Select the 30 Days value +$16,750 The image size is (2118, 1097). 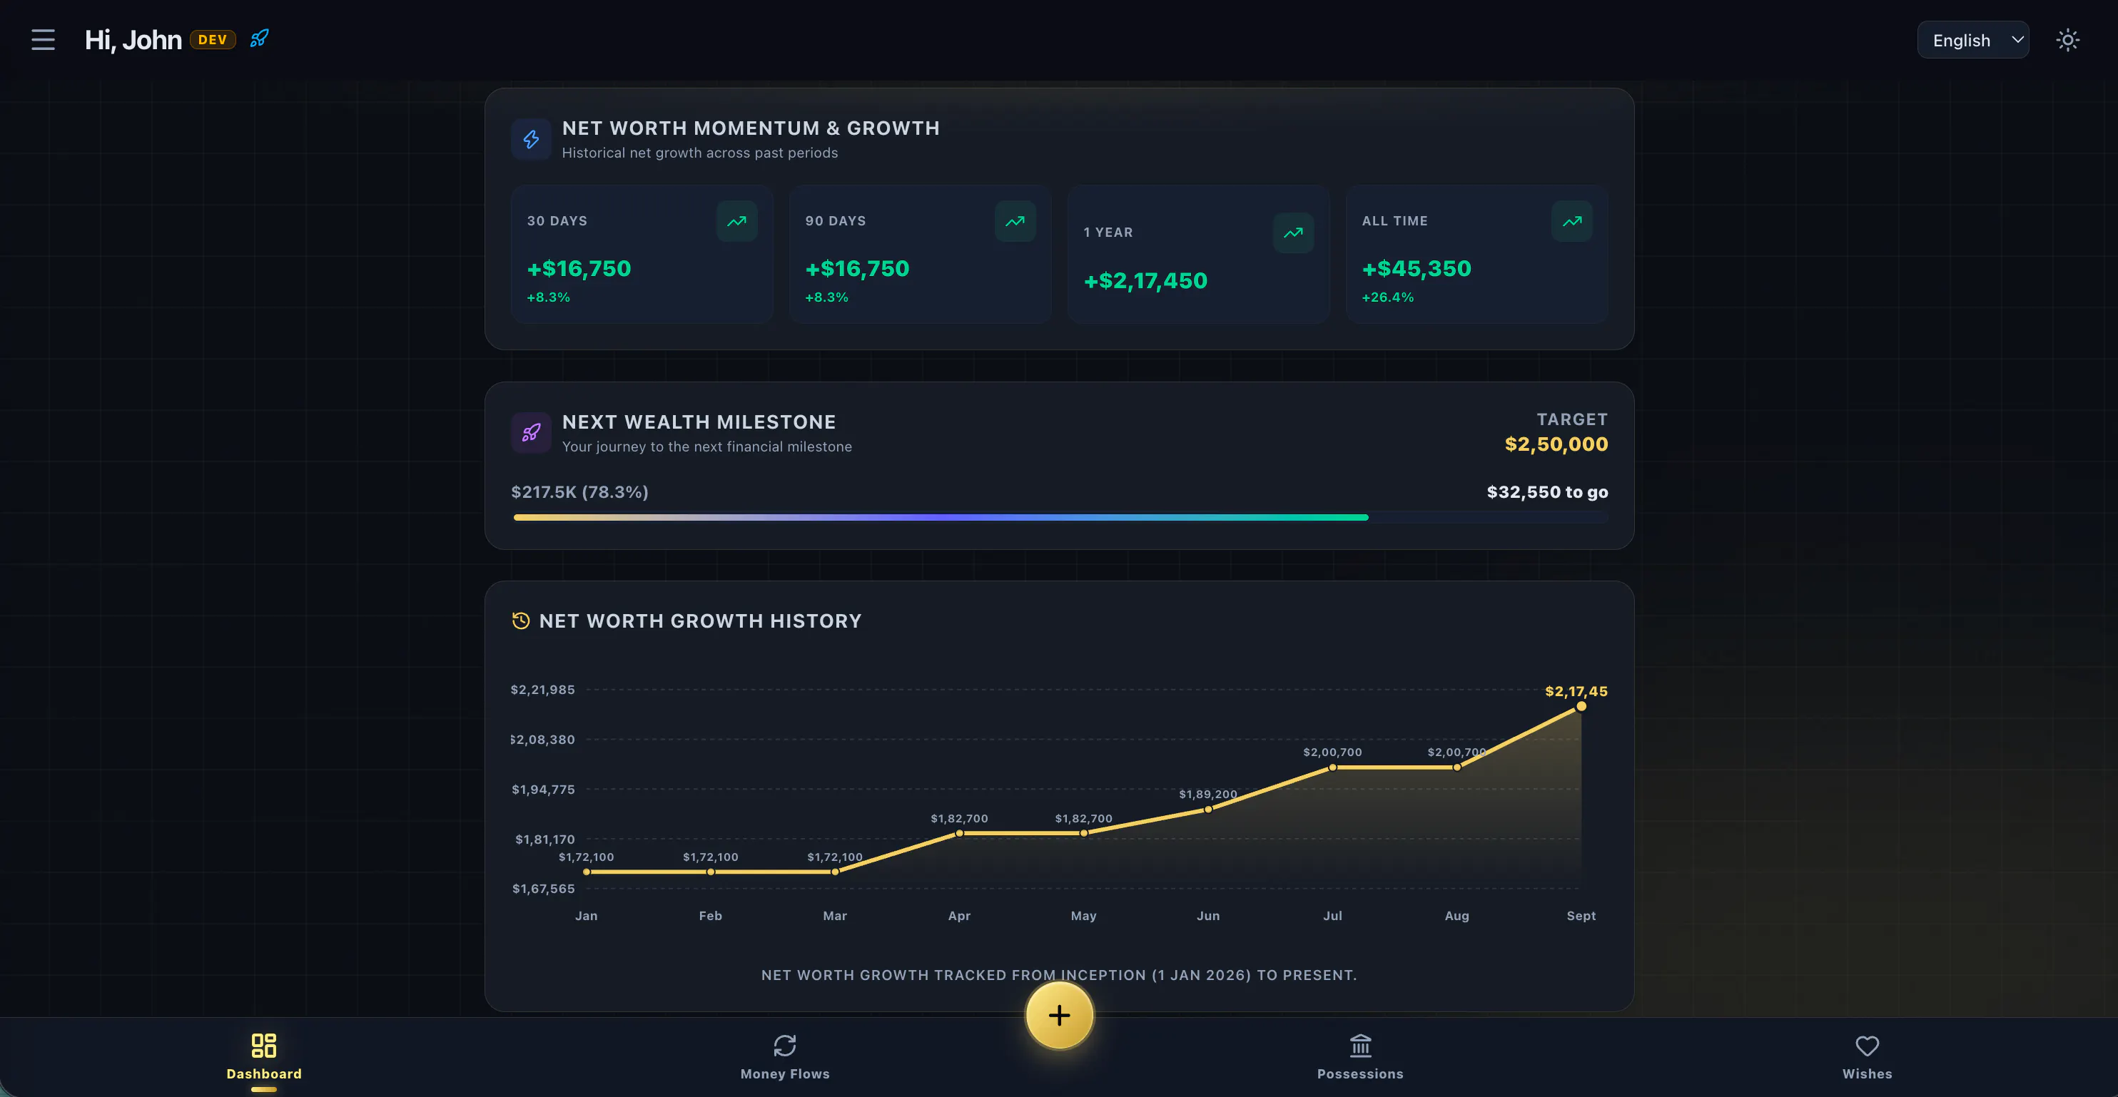(579, 269)
